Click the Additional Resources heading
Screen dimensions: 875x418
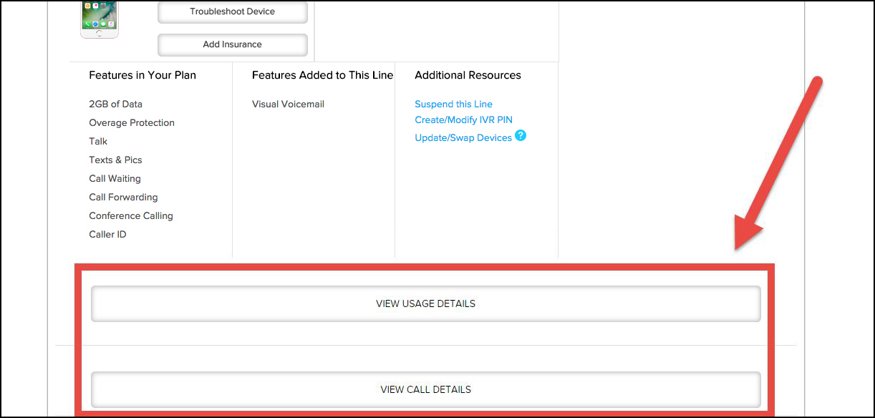(x=468, y=75)
